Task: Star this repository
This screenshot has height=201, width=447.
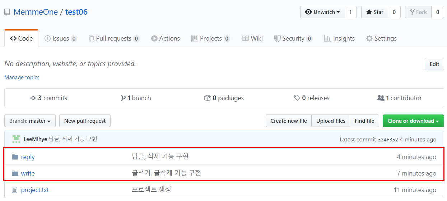Action: point(374,12)
